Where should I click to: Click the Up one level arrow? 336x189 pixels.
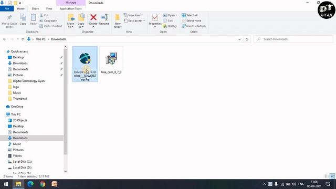(x=23, y=39)
